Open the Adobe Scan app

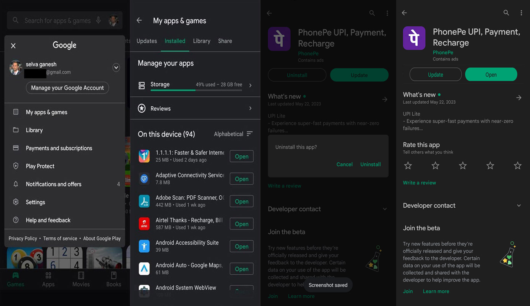click(x=242, y=202)
